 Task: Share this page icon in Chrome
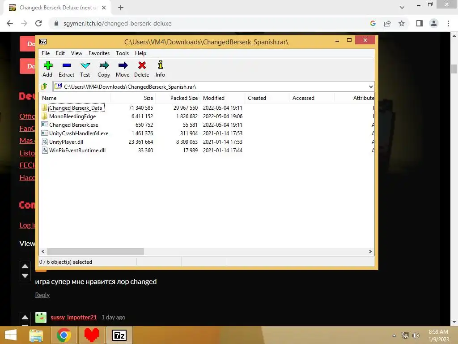(387, 23)
